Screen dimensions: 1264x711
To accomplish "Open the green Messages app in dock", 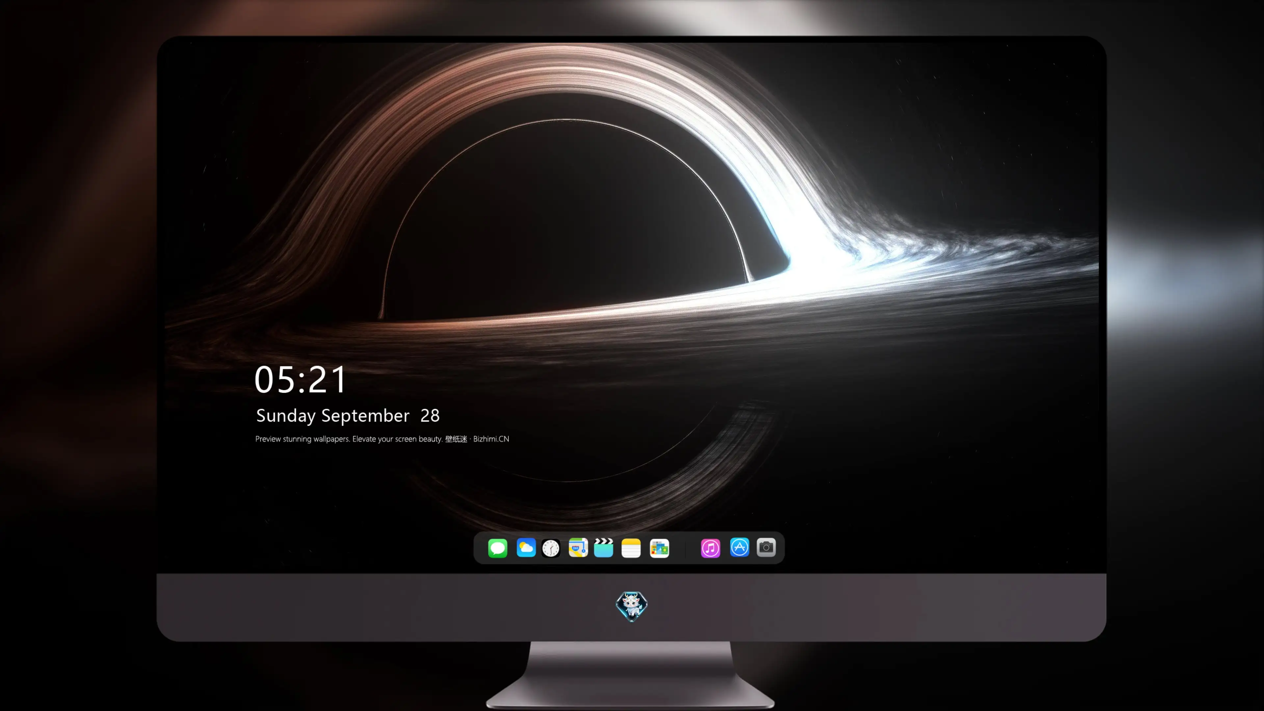I will [x=498, y=548].
